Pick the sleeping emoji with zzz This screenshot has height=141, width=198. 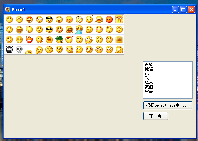click(x=89, y=19)
